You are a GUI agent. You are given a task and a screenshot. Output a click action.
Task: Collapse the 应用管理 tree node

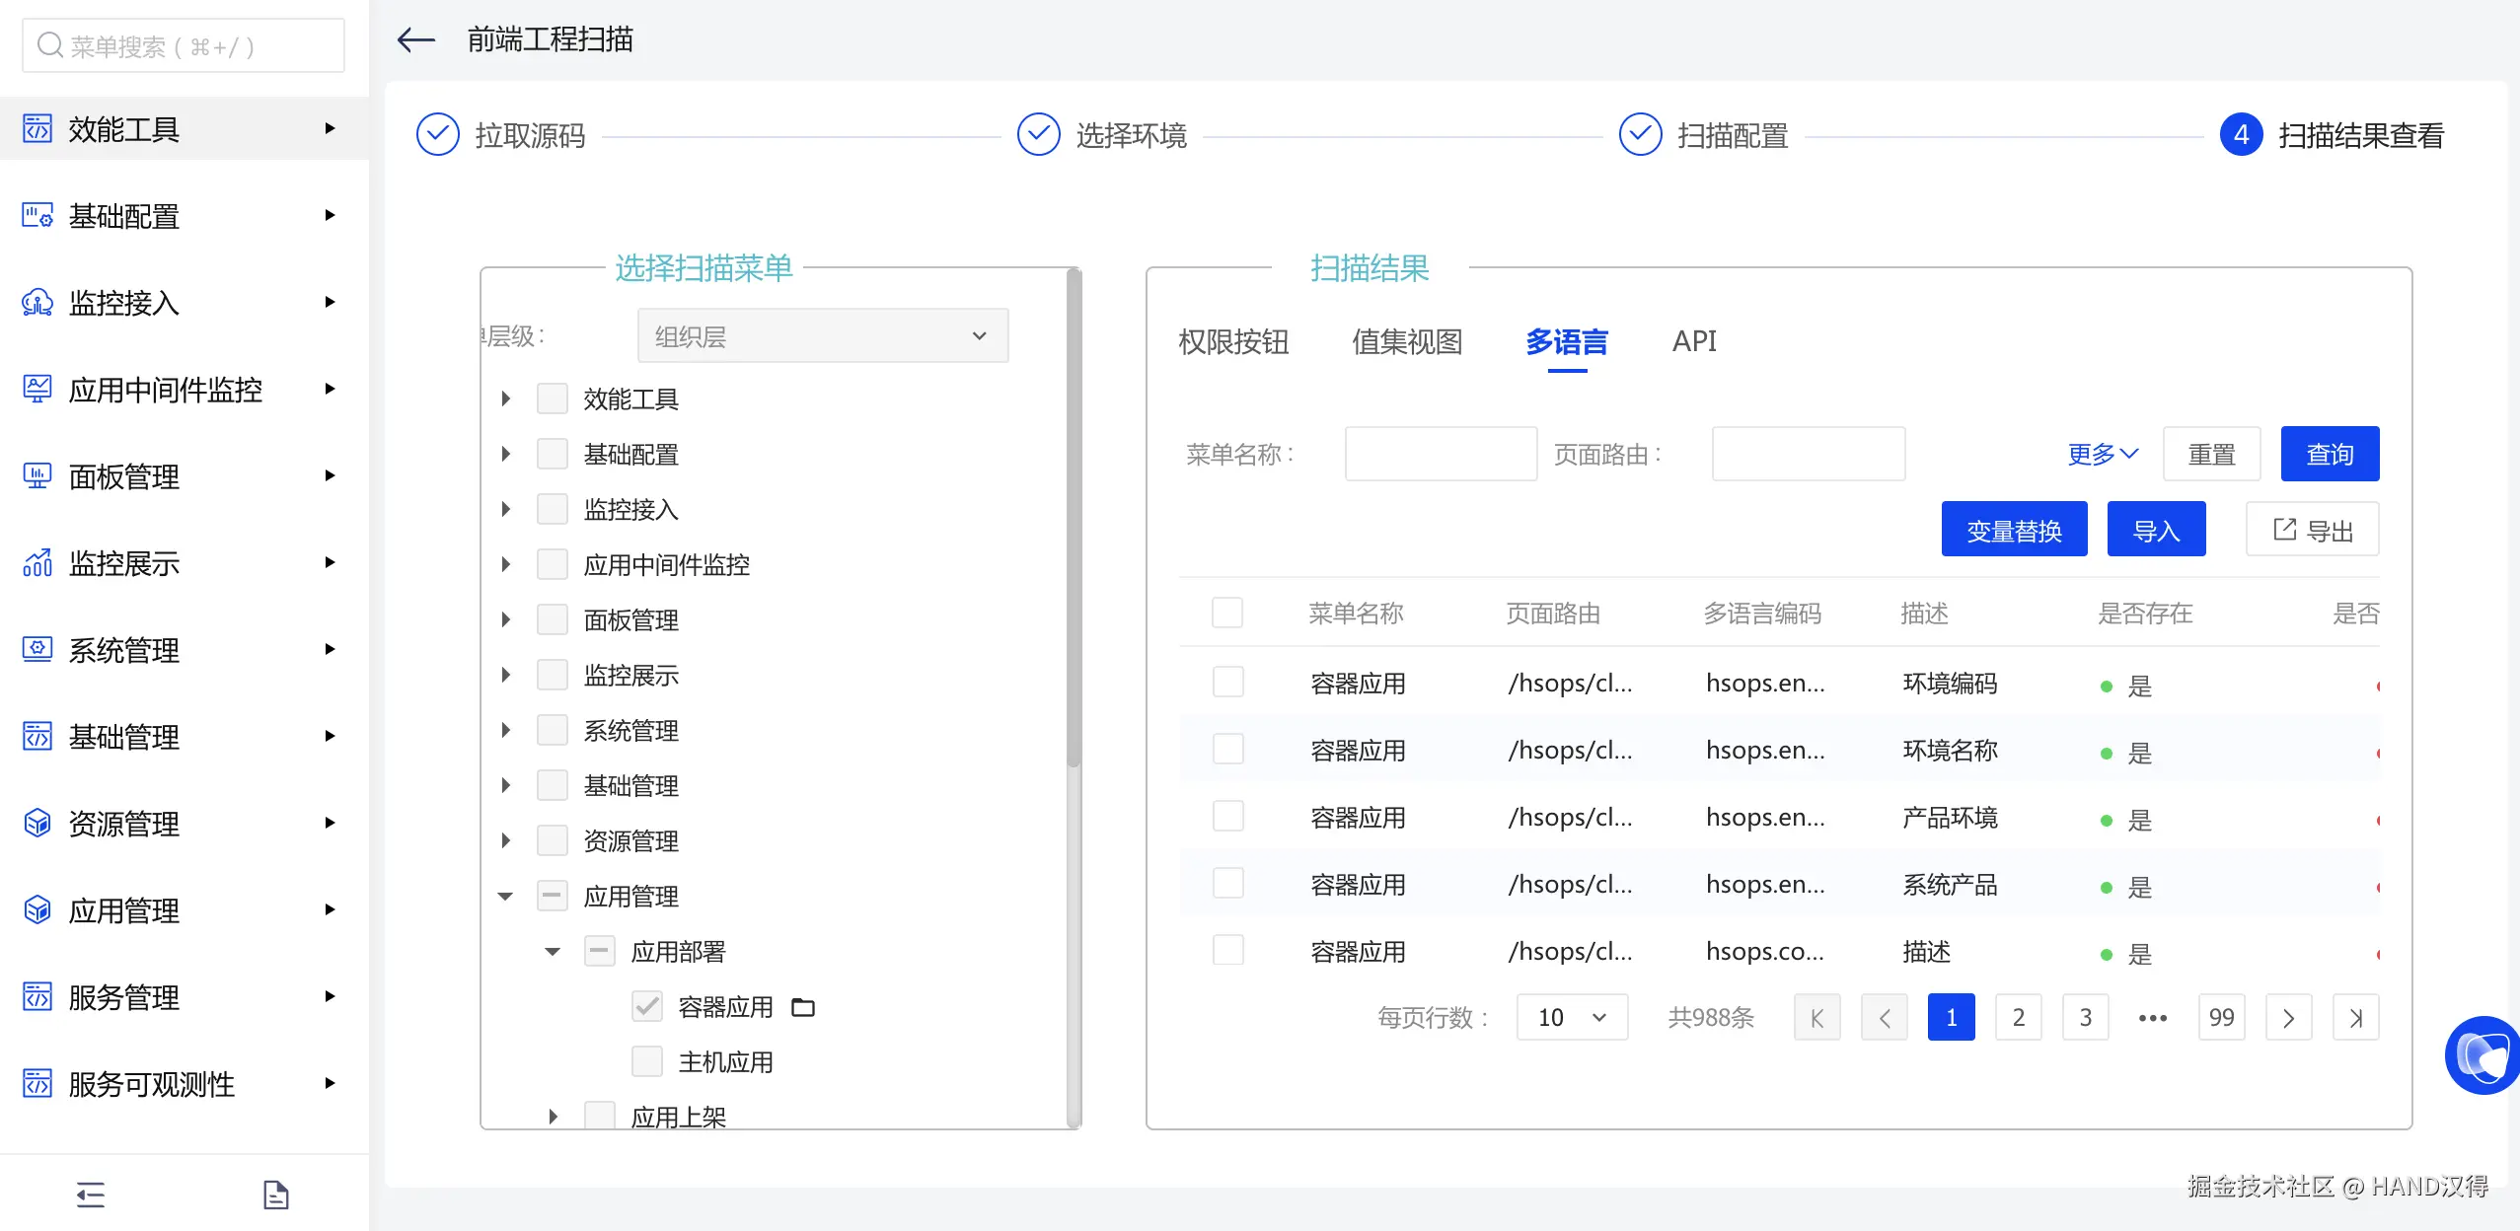coord(505,896)
